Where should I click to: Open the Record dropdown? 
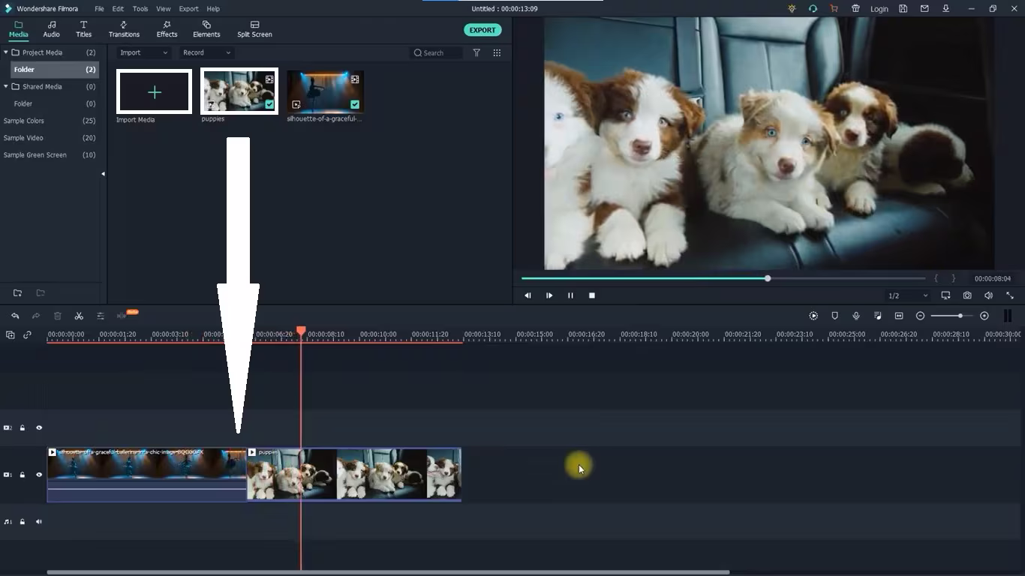[207, 52]
